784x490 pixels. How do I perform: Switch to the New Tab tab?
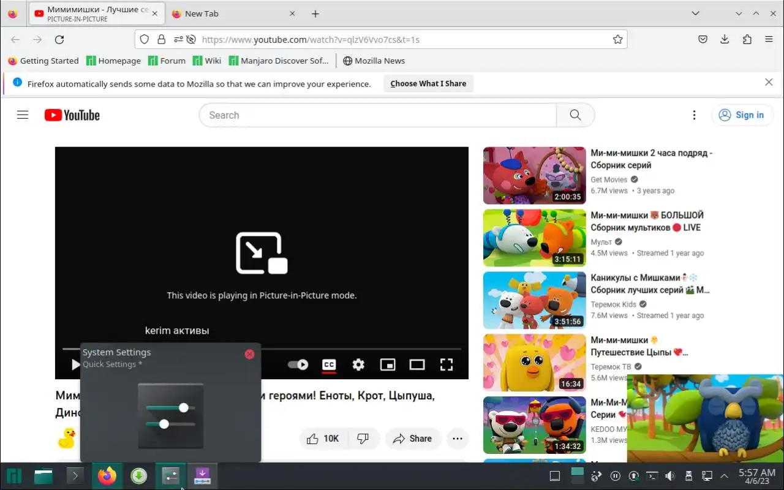coord(233,13)
